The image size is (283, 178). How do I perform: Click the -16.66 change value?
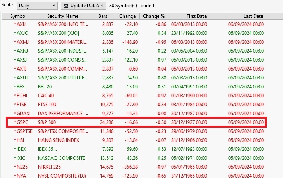tap(131, 122)
